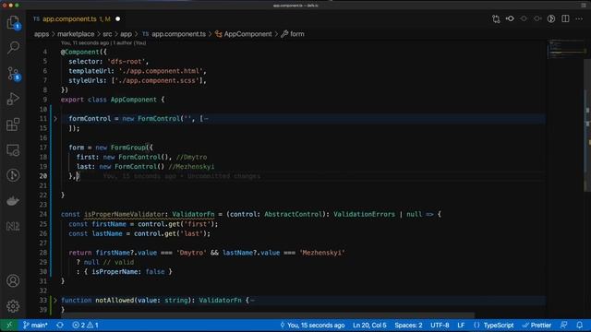The width and height of the screenshot is (591, 332).
Task: Change indentation via 'Spaces: 2'
Action: coord(408,326)
